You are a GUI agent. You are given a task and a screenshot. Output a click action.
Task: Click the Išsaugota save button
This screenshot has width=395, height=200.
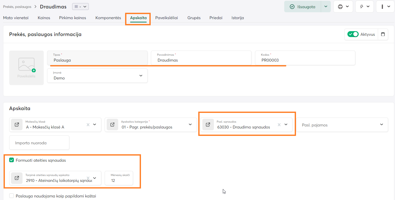coord(303,7)
